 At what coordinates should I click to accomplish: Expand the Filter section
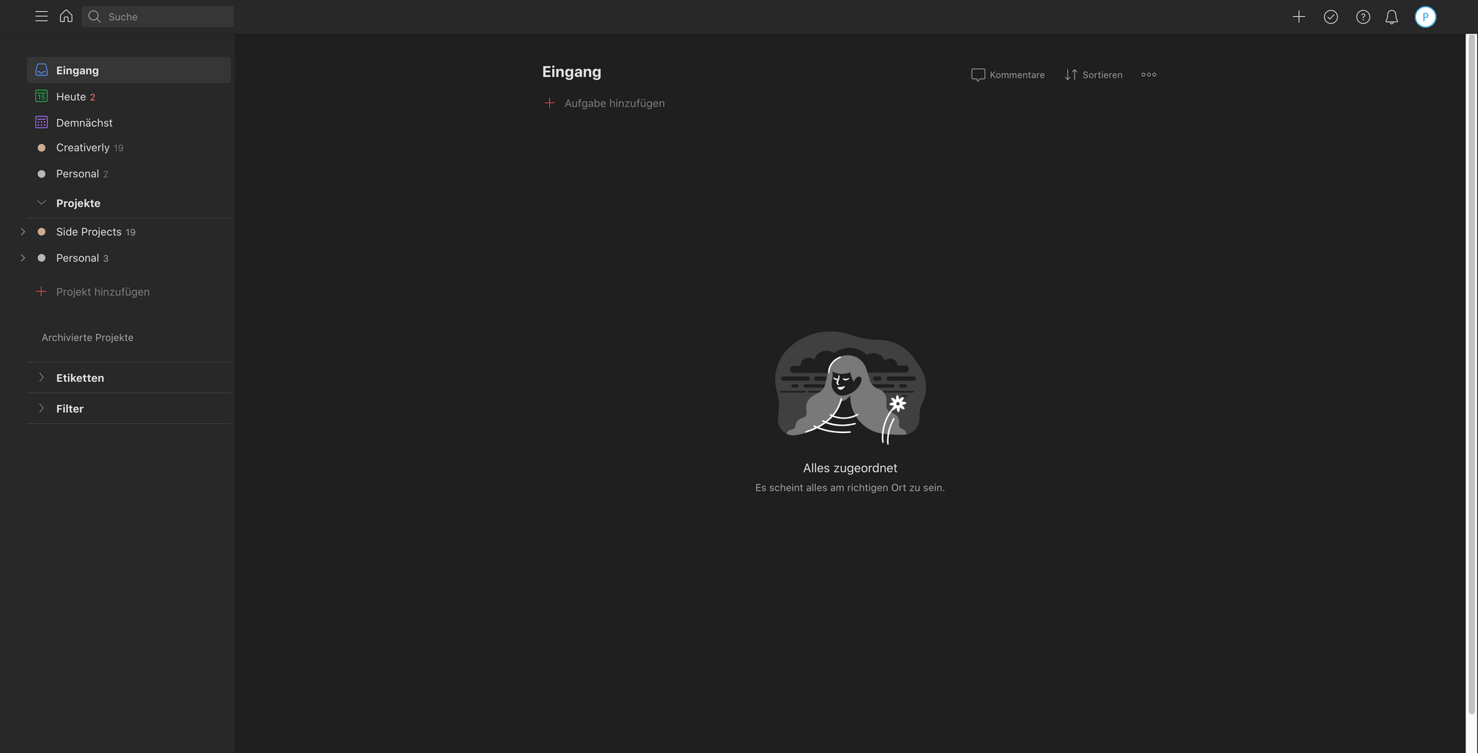(x=41, y=409)
